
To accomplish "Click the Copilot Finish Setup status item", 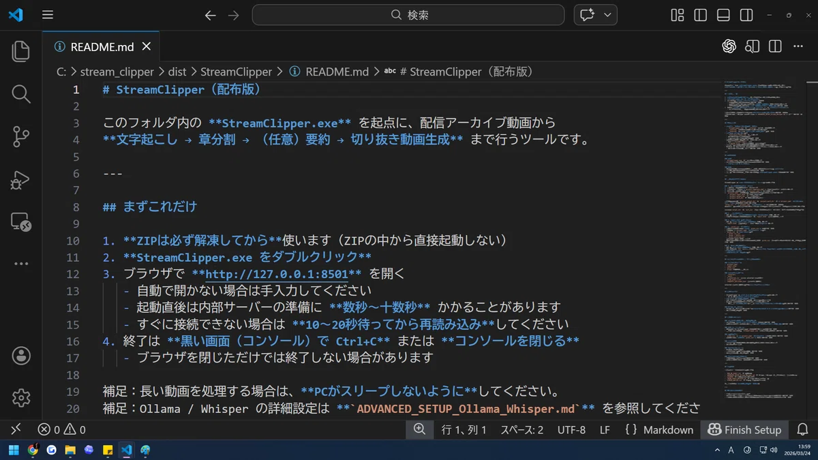I will [745, 429].
